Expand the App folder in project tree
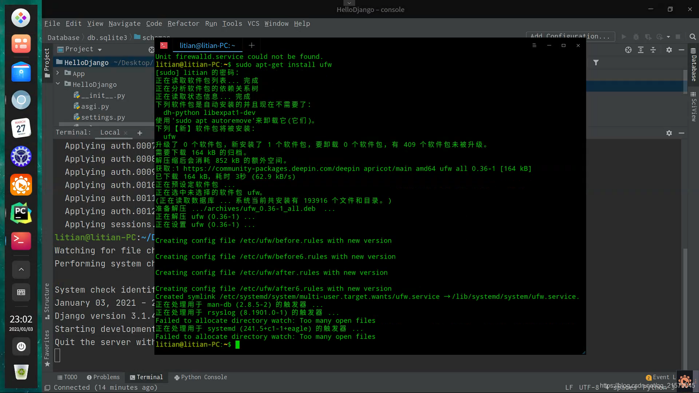This screenshot has height=393, width=699. pos(58,73)
